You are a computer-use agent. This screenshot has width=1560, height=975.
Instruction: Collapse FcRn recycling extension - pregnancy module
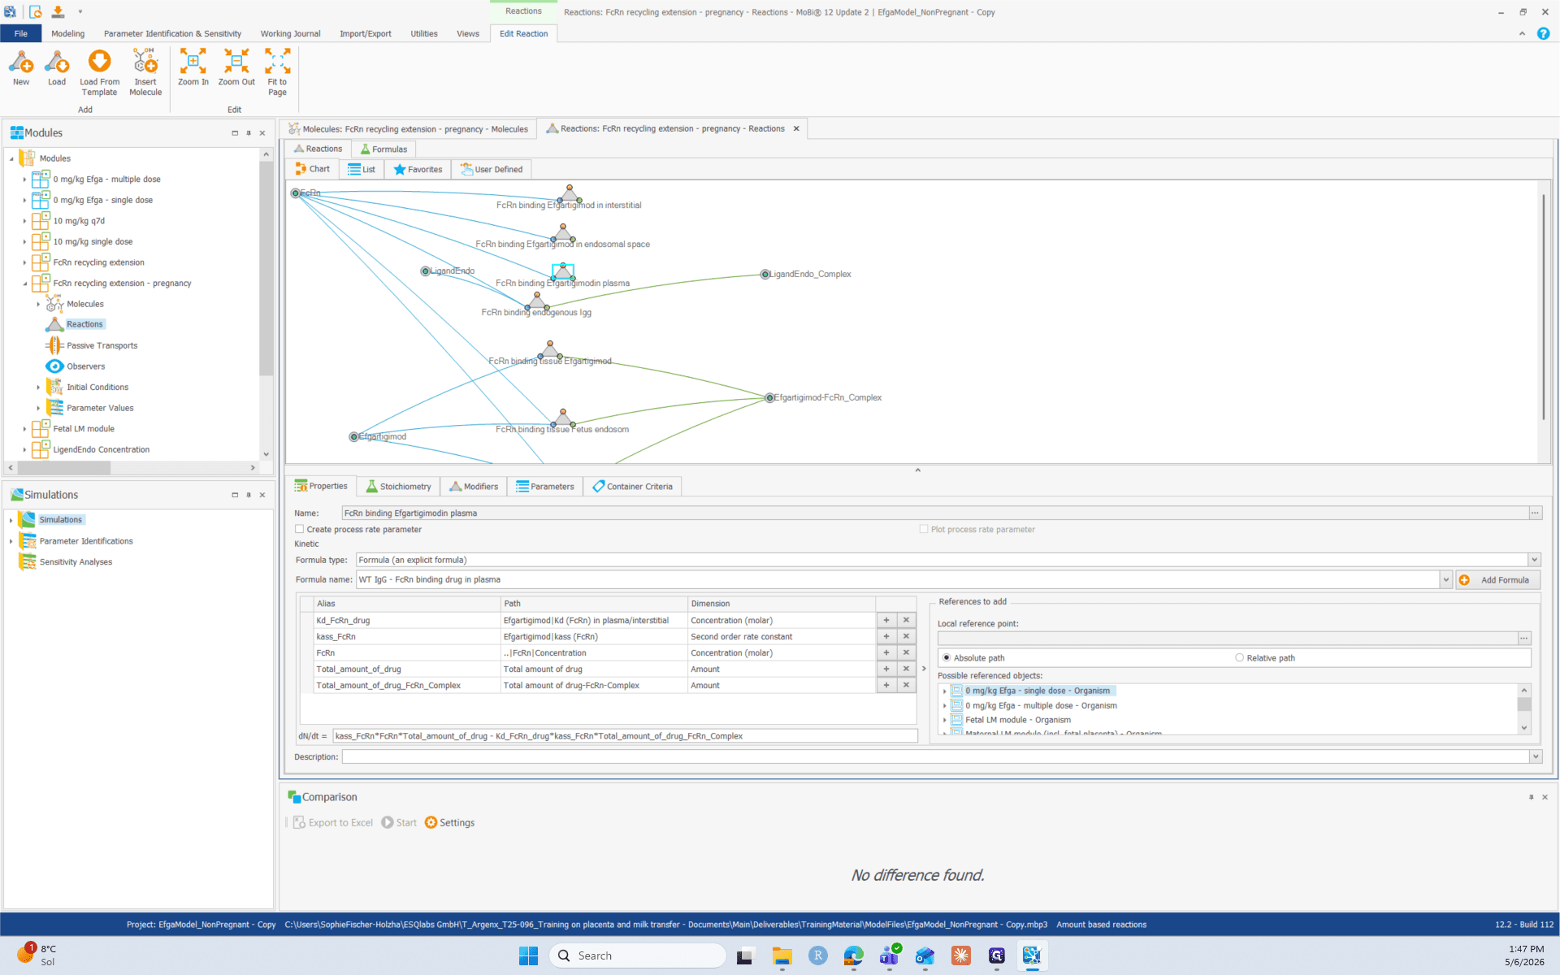24,284
